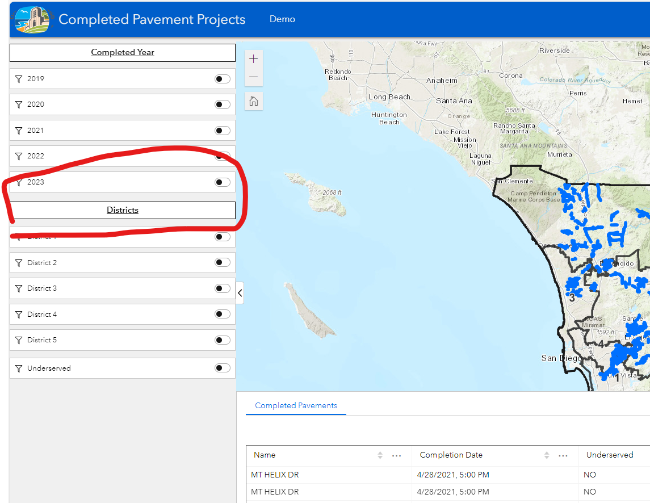
Task: Click the sort icon on Completion Date column
Action: pos(546,455)
